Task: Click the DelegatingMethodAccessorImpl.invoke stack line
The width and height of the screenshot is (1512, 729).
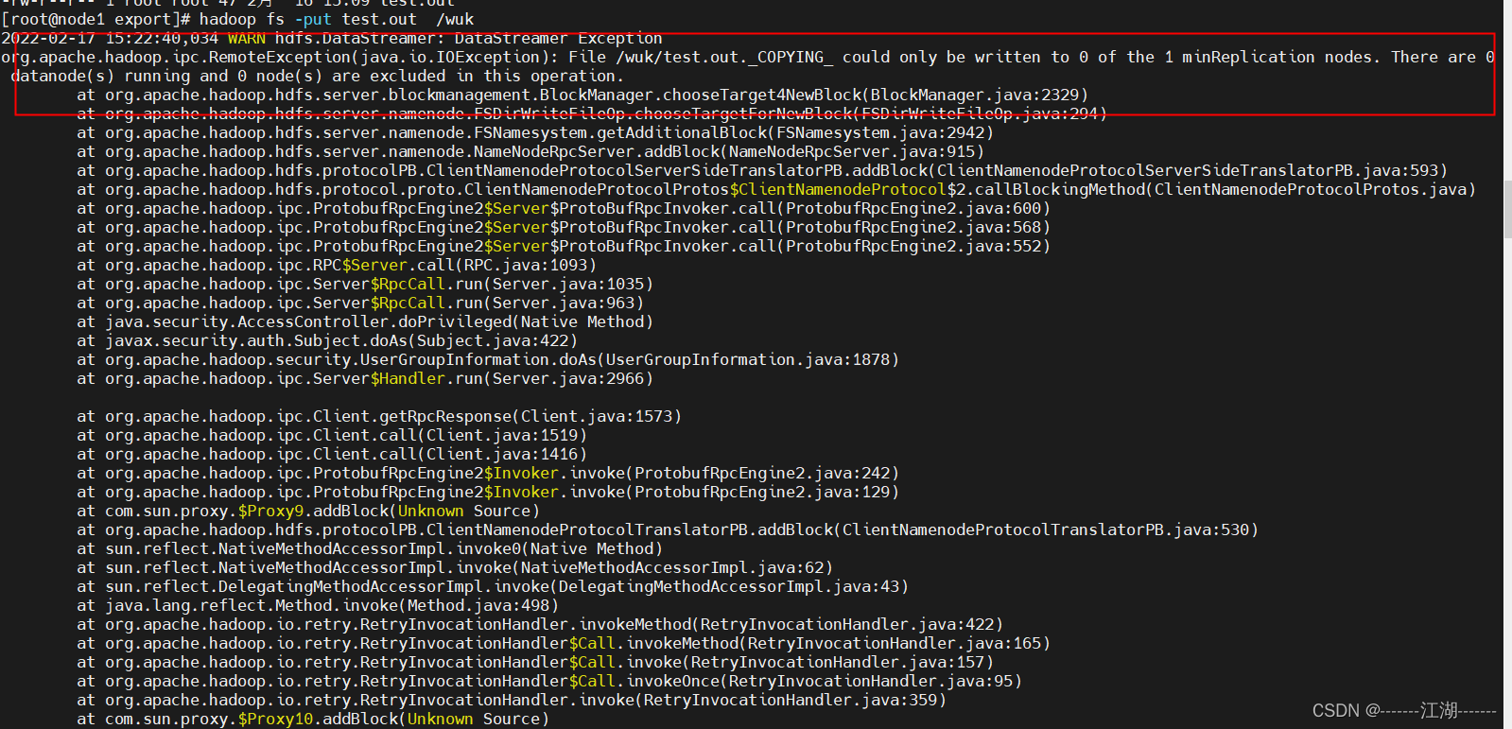Action: point(493,586)
